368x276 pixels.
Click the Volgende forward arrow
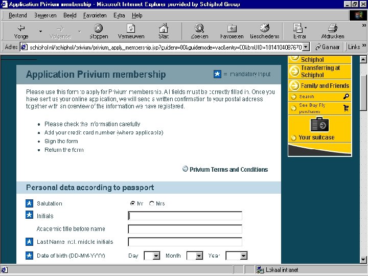[60, 32]
